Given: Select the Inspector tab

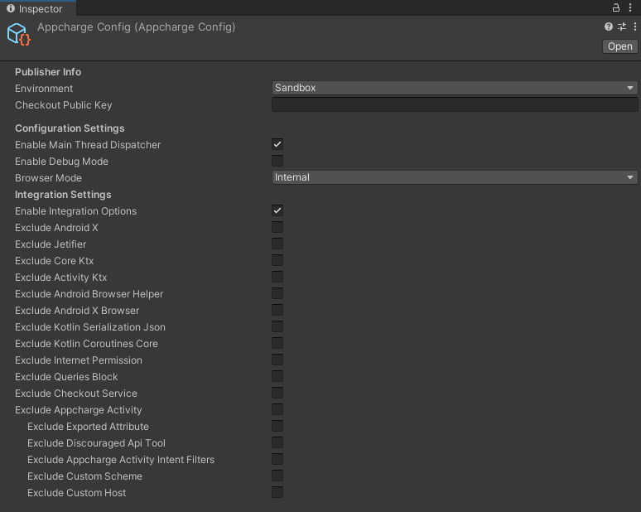Looking at the screenshot, I should (38, 8).
